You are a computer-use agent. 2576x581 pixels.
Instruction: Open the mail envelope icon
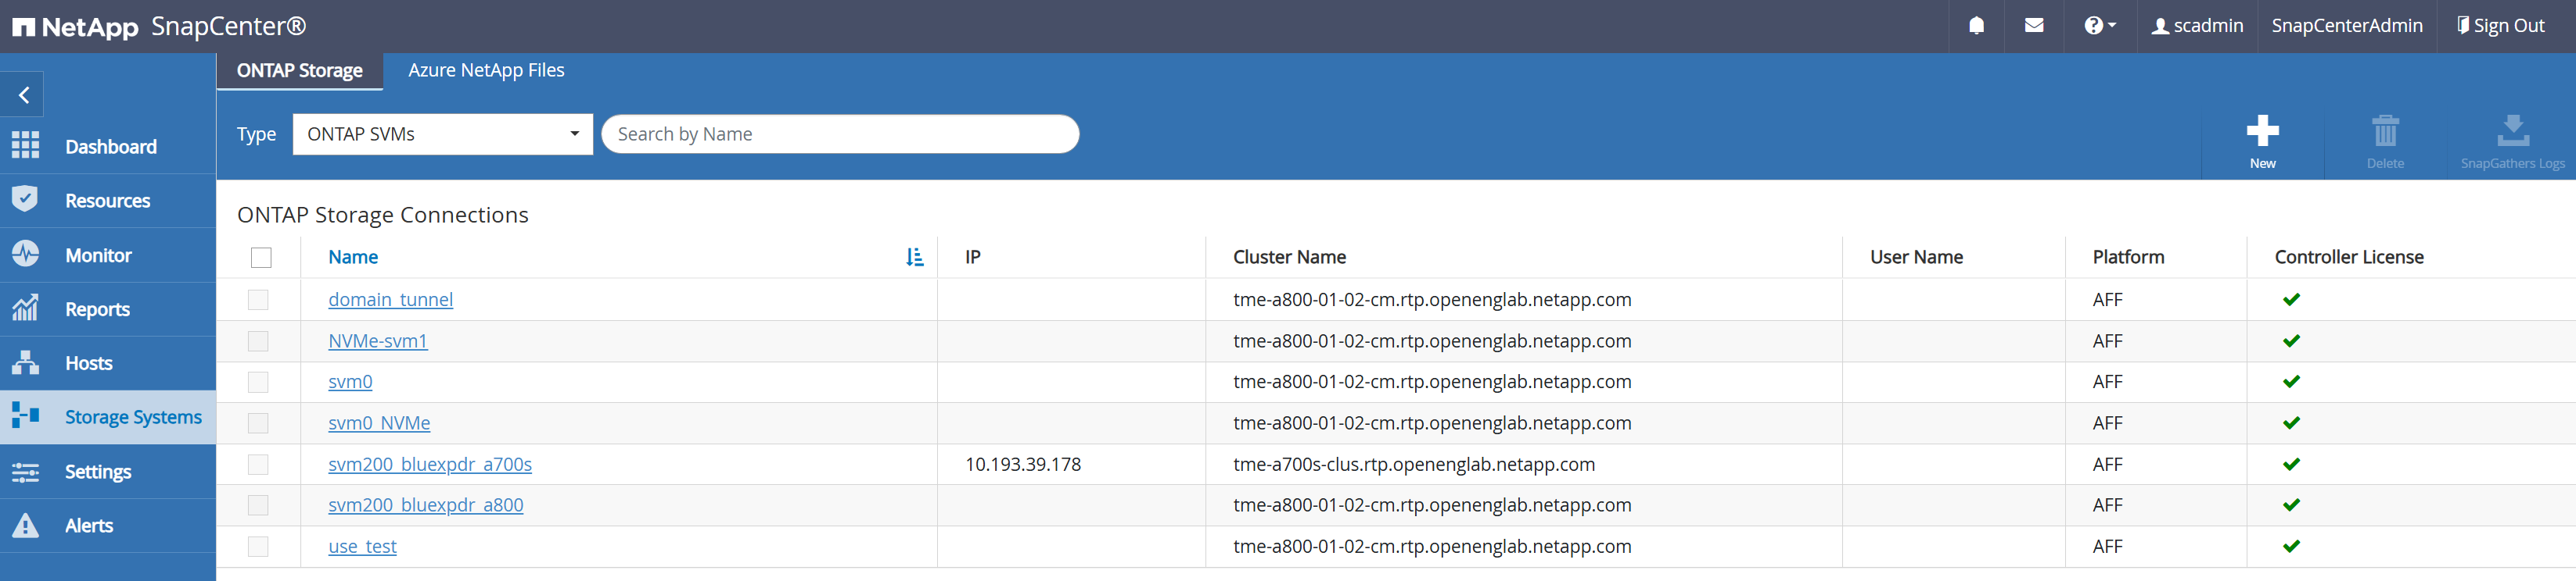coord(2033,26)
